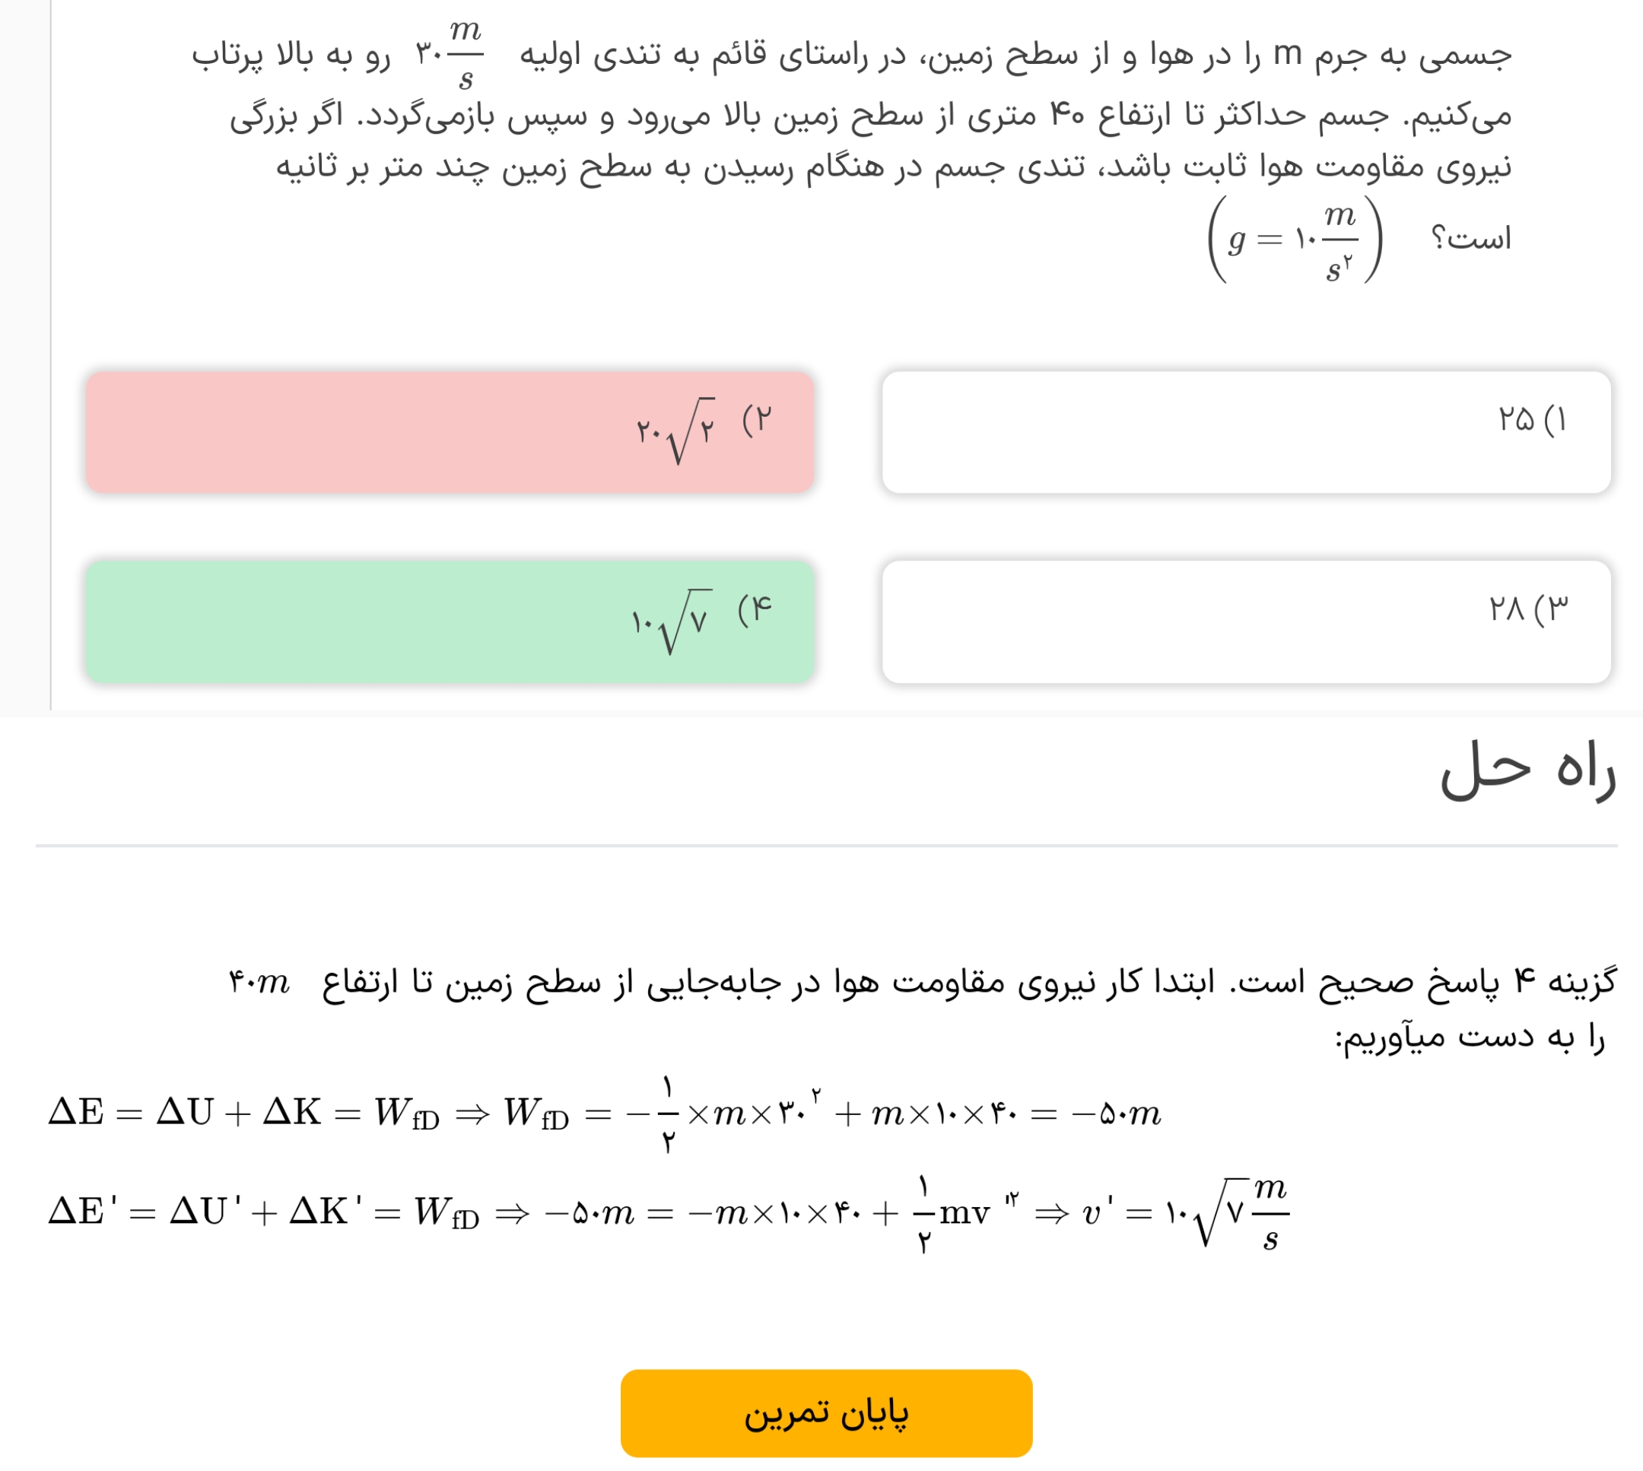
Task: Click the gravity formula g = 10 m/s²
Action: (x=1294, y=240)
